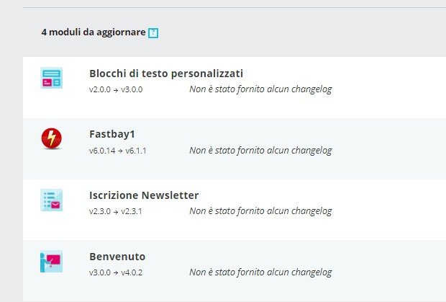Click the help icon beside the modules heading

click(x=153, y=33)
